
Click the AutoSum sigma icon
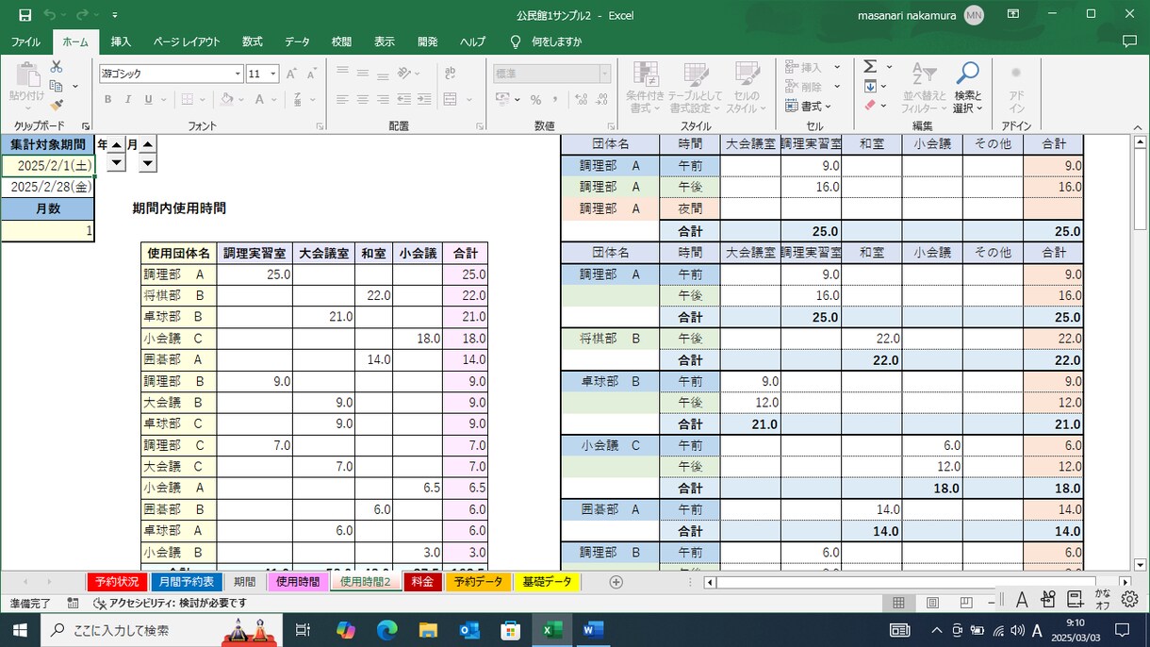[x=870, y=67]
